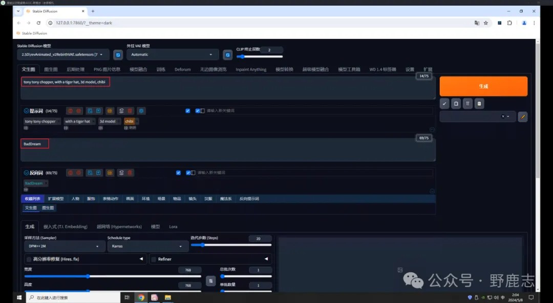Click the orange keyboard icon in the 提示词 toolbar
Viewport: 553px width, 303px height.
[110, 111]
